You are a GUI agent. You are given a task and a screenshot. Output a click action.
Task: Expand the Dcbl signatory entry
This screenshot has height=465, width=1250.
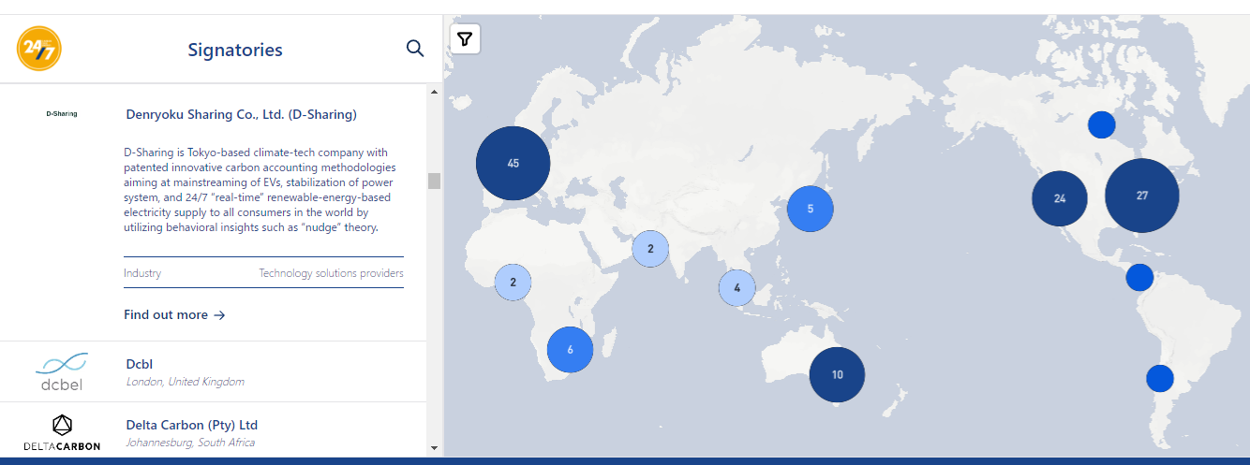coord(213,371)
